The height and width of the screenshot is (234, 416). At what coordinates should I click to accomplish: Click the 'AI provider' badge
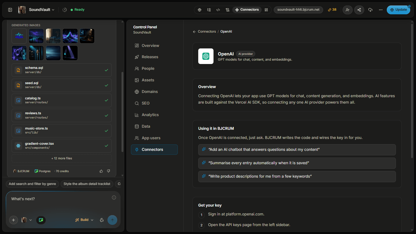(x=245, y=54)
